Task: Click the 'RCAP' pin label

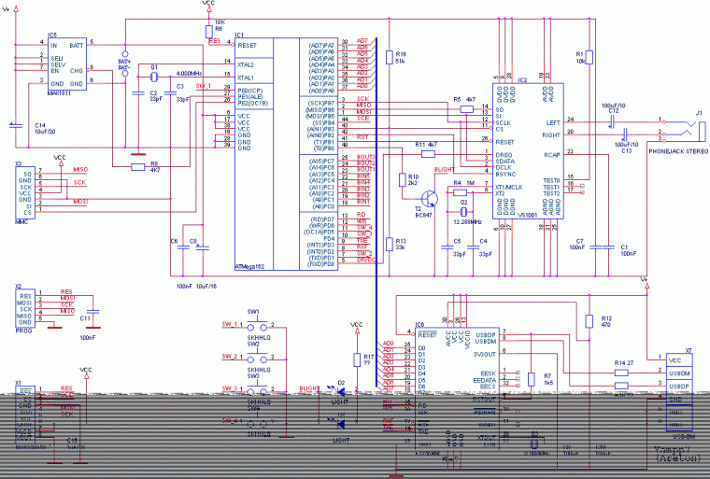Action: tap(552, 155)
